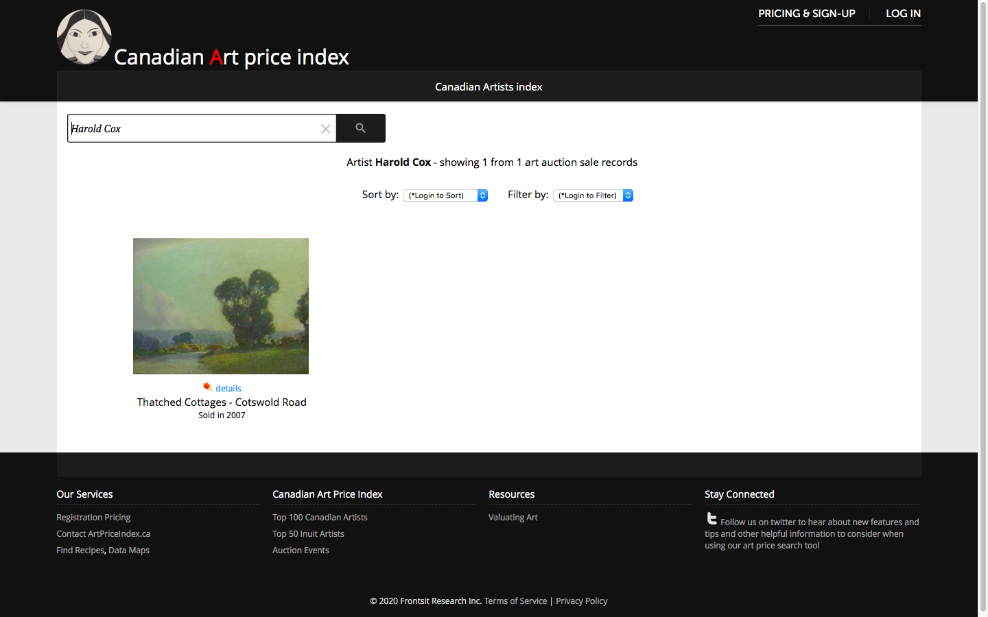Open Pricing & Sign-Up page
This screenshot has height=617, width=988.
(x=806, y=14)
